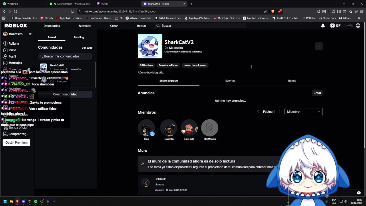Open Perfil from the sidebar
The height and width of the screenshot is (206, 366).
tap(10, 56)
